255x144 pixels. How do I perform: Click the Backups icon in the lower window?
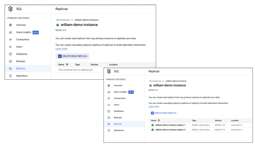pos(109,117)
